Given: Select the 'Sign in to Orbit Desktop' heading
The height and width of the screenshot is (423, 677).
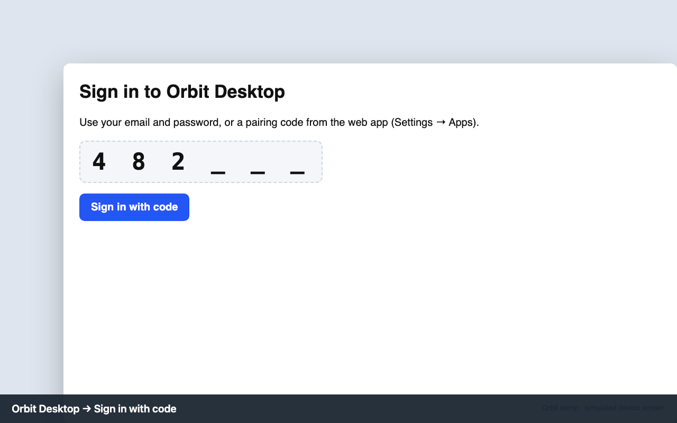Looking at the screenshot, I should [x=182, y=91].
